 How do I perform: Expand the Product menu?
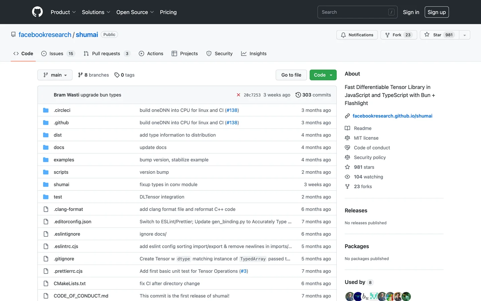63,12
